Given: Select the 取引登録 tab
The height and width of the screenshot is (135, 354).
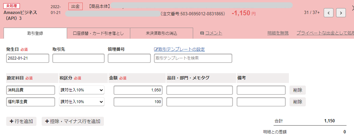Looking at the screenshot, I should point(35,33).
